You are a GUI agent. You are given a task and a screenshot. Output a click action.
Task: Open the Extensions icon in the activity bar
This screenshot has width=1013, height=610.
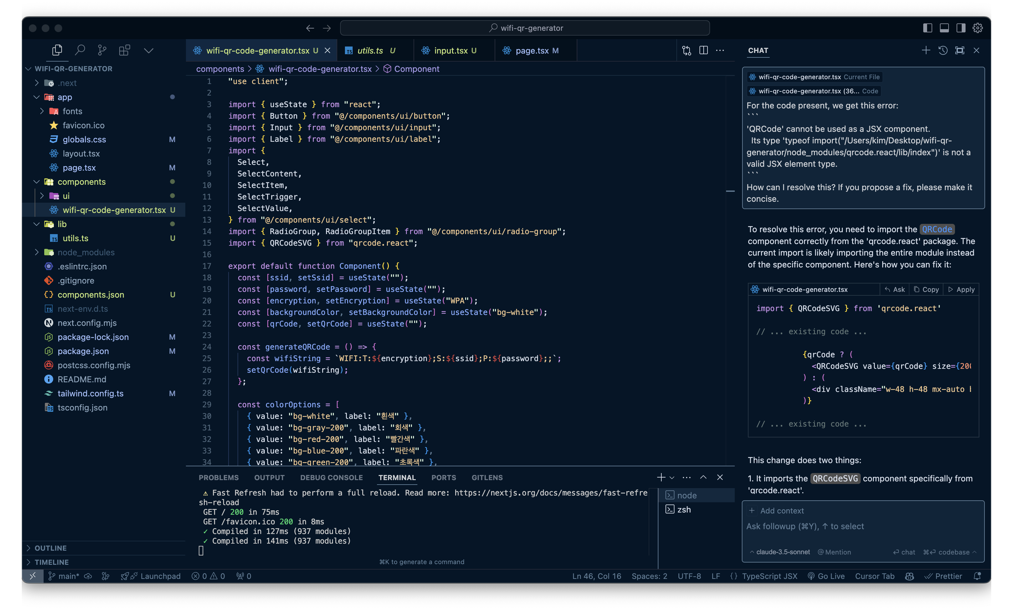point(124,50)
